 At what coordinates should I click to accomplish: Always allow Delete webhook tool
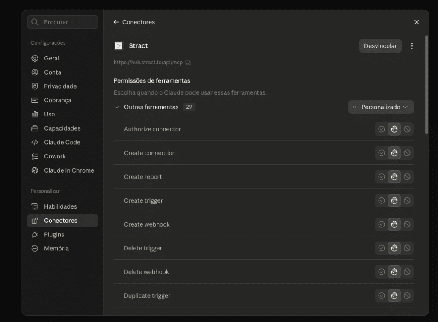coord(381,271)
